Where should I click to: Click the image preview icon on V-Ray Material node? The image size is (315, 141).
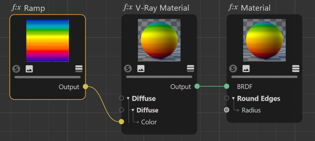click(141, 69)
